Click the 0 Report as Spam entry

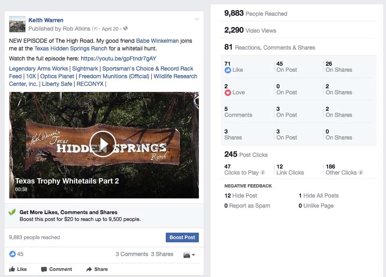[247, 206]
